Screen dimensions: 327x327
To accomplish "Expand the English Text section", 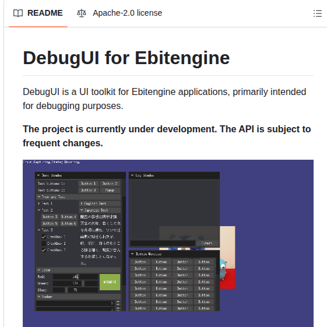I will (x=100, y=203).
